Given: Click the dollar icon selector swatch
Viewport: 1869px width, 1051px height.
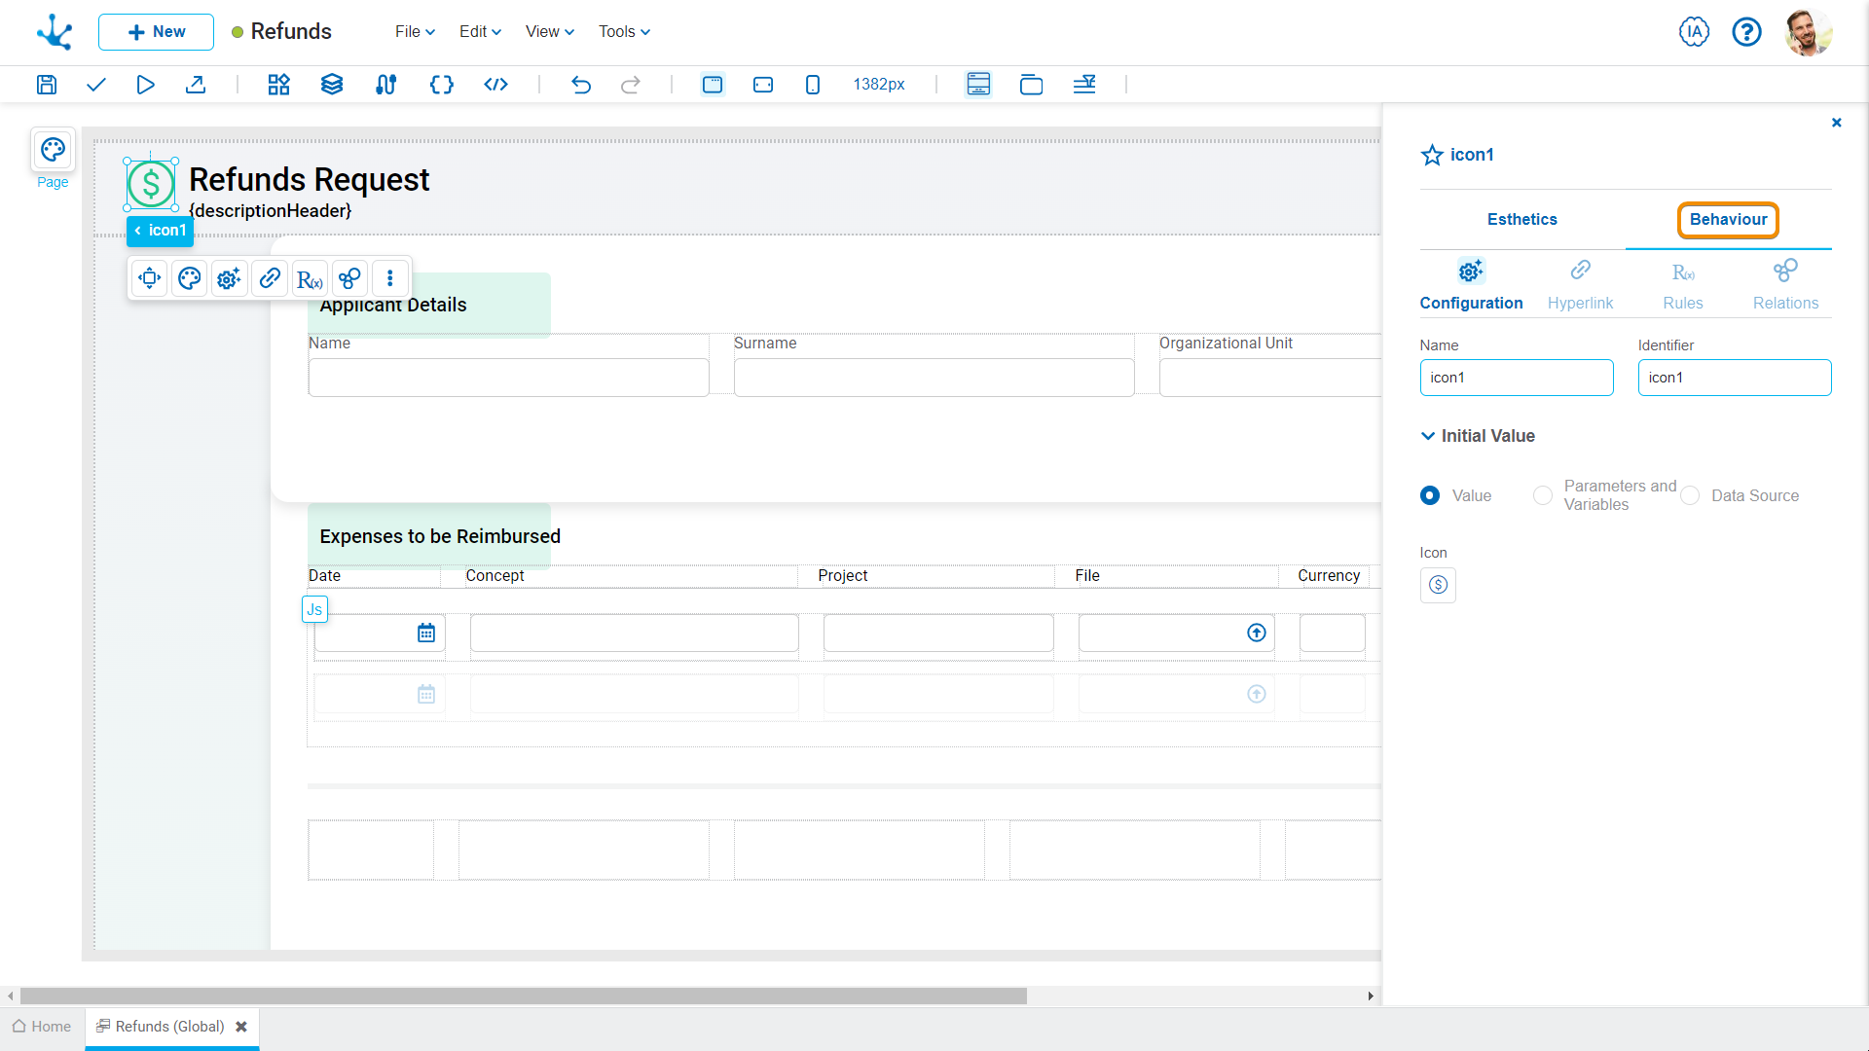Looking at the screenshot, I should 1438,585.
